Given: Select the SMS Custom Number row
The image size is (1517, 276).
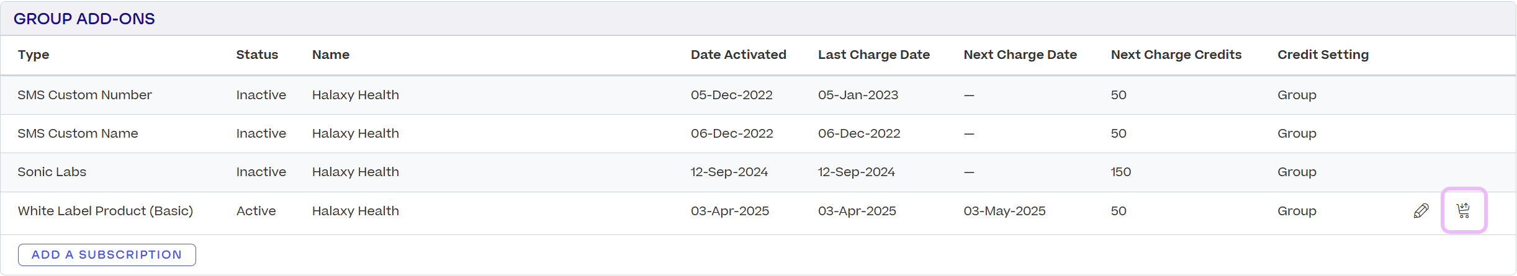Looking at the screenshot, I should (758, 95).
